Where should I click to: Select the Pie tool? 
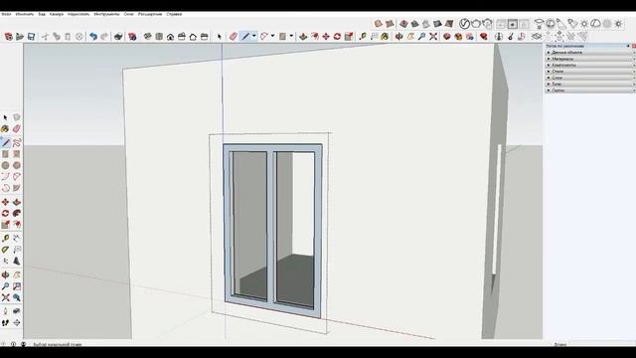17,188
